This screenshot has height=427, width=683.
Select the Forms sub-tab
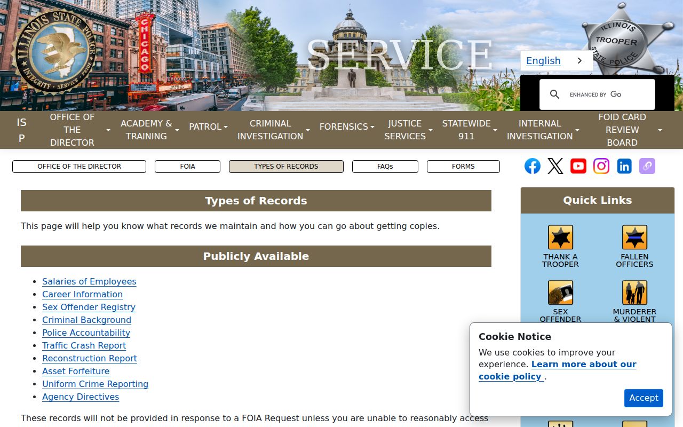(x=463, y=167)
